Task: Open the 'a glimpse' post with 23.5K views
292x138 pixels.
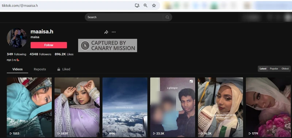Action: tap(173, 107)
